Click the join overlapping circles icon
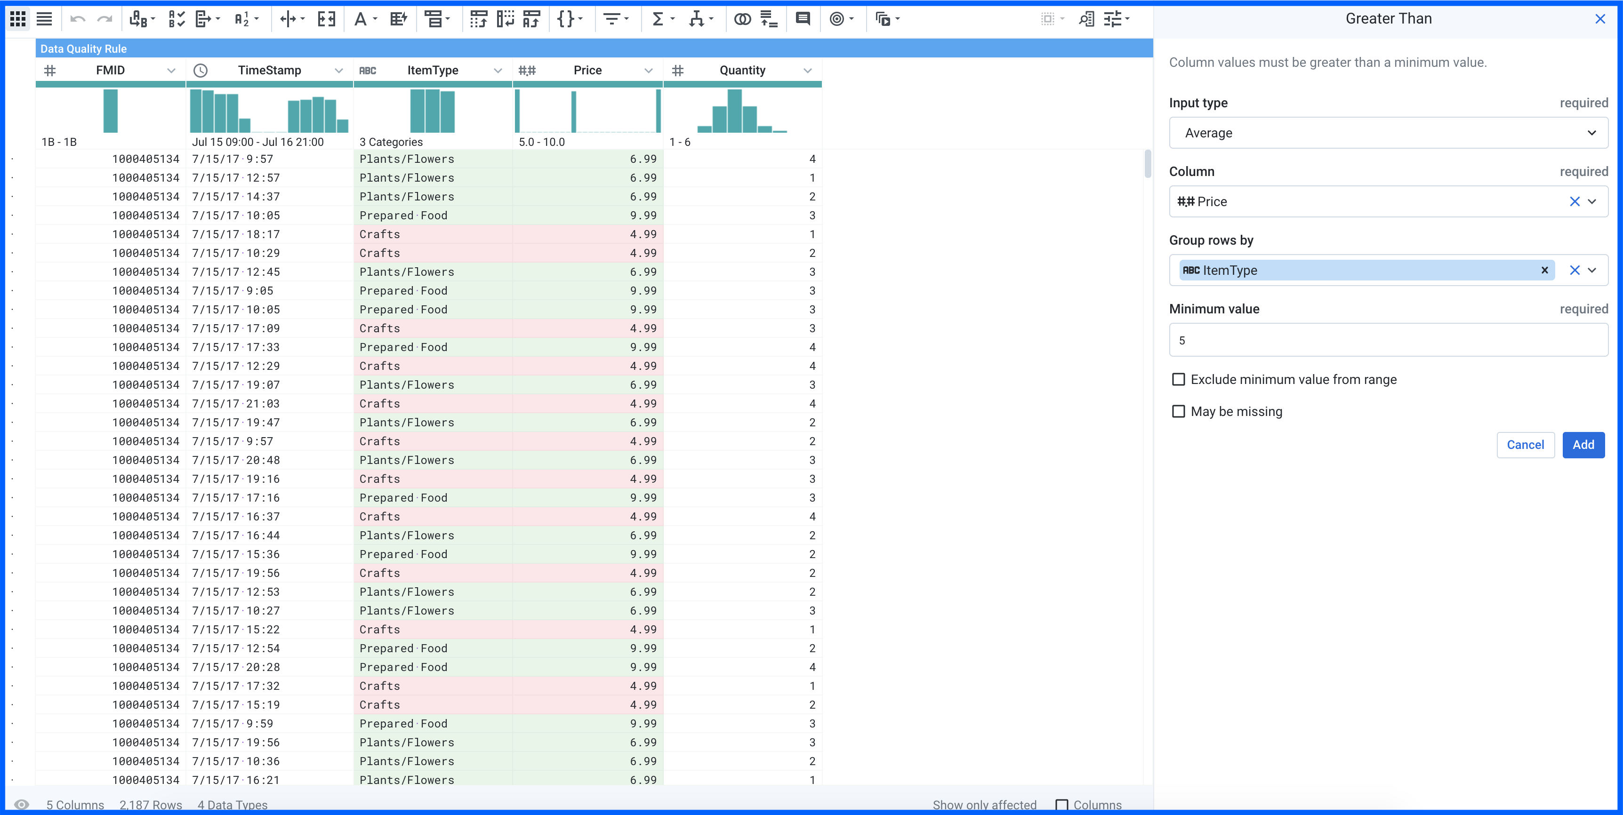This screenshot has height=815, width=1623. [x=742, y=19]
